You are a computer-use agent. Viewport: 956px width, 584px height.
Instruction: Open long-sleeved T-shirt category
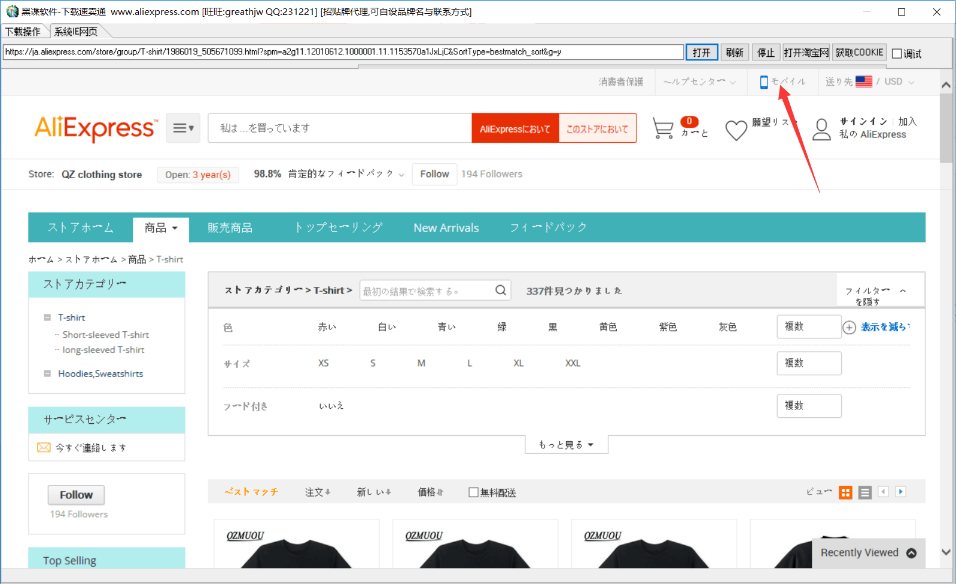tap(103, 350)
